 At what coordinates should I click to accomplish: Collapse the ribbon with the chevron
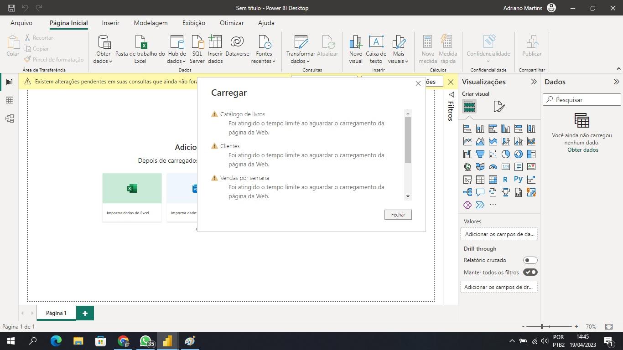pos(618,69)
